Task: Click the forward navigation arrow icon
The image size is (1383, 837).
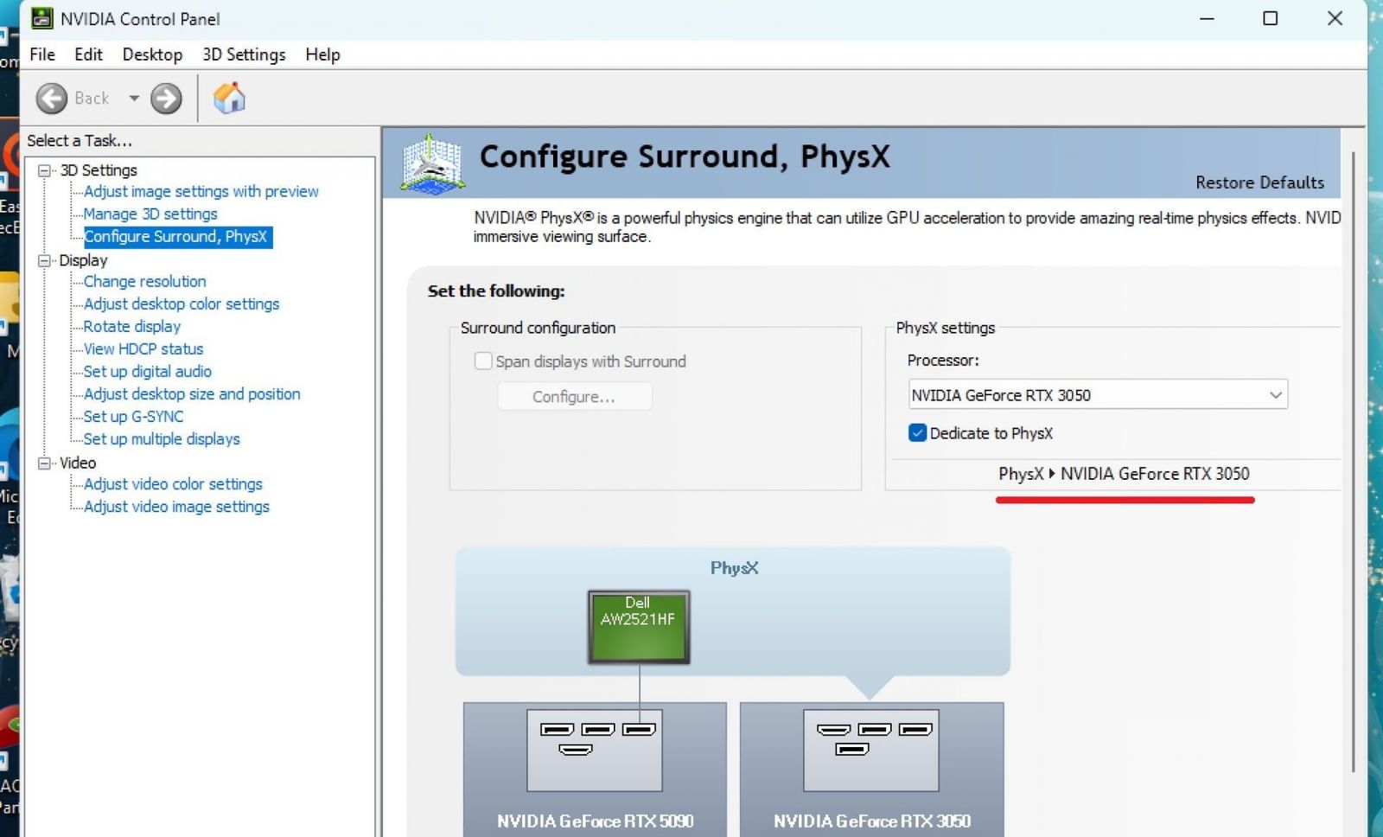Action: (165, 98)
